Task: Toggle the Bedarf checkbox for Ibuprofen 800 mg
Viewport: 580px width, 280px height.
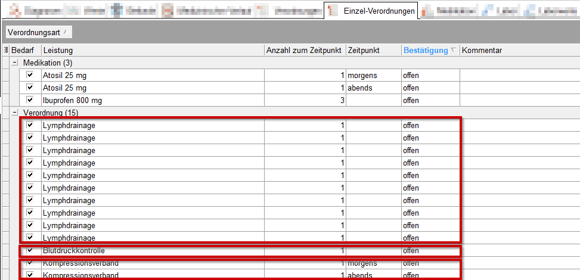Action: pos(30,100)
